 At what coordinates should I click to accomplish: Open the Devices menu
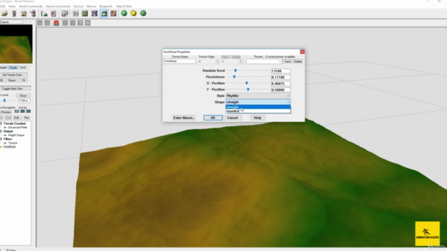pyautogui.click(x=78, y=6)
